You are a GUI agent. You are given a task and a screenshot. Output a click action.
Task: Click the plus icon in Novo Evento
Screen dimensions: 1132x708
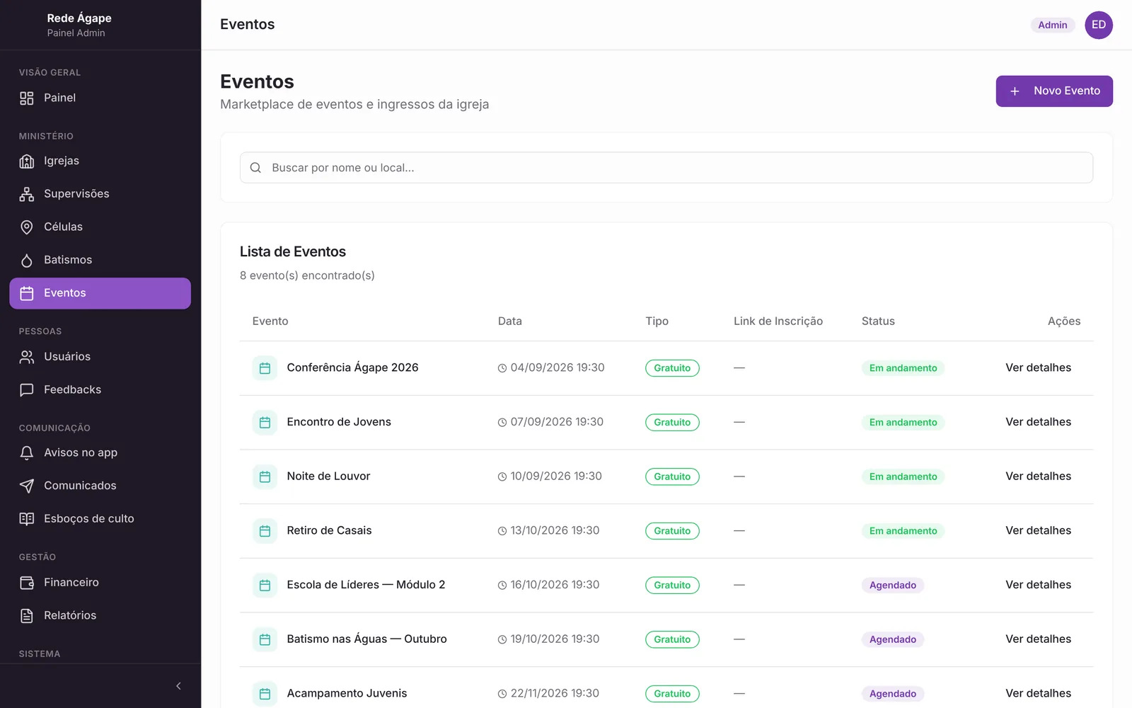tap(1015, 91)
